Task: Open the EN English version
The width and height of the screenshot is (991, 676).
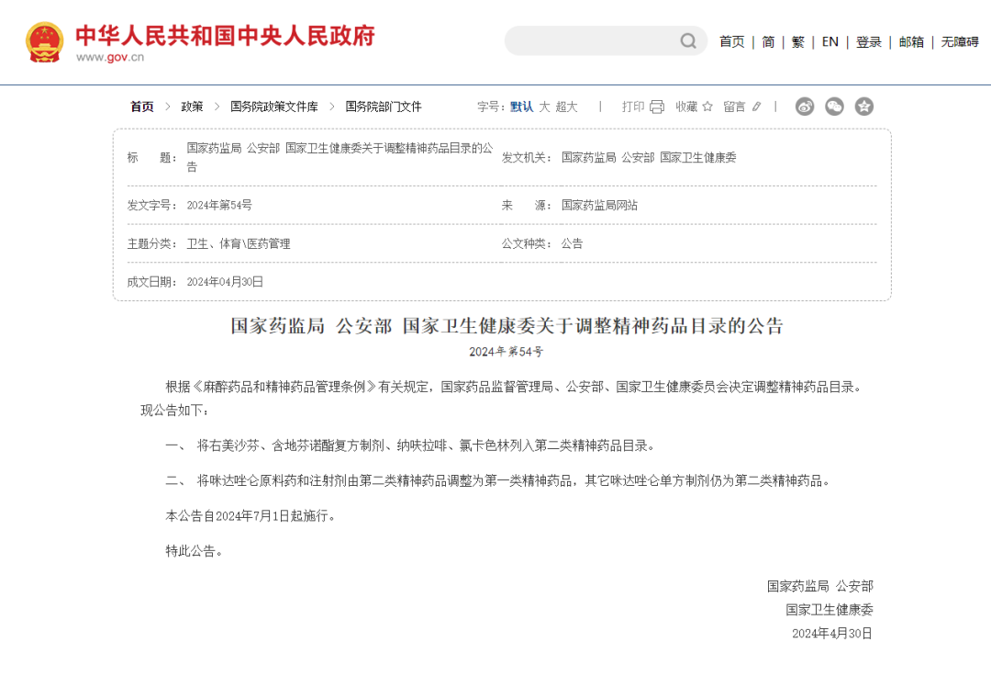Action: pyautogui.click(x=830, y=41)
